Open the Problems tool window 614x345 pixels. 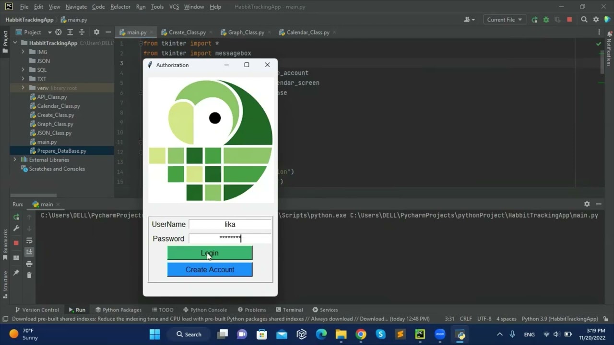coord(252,310)
